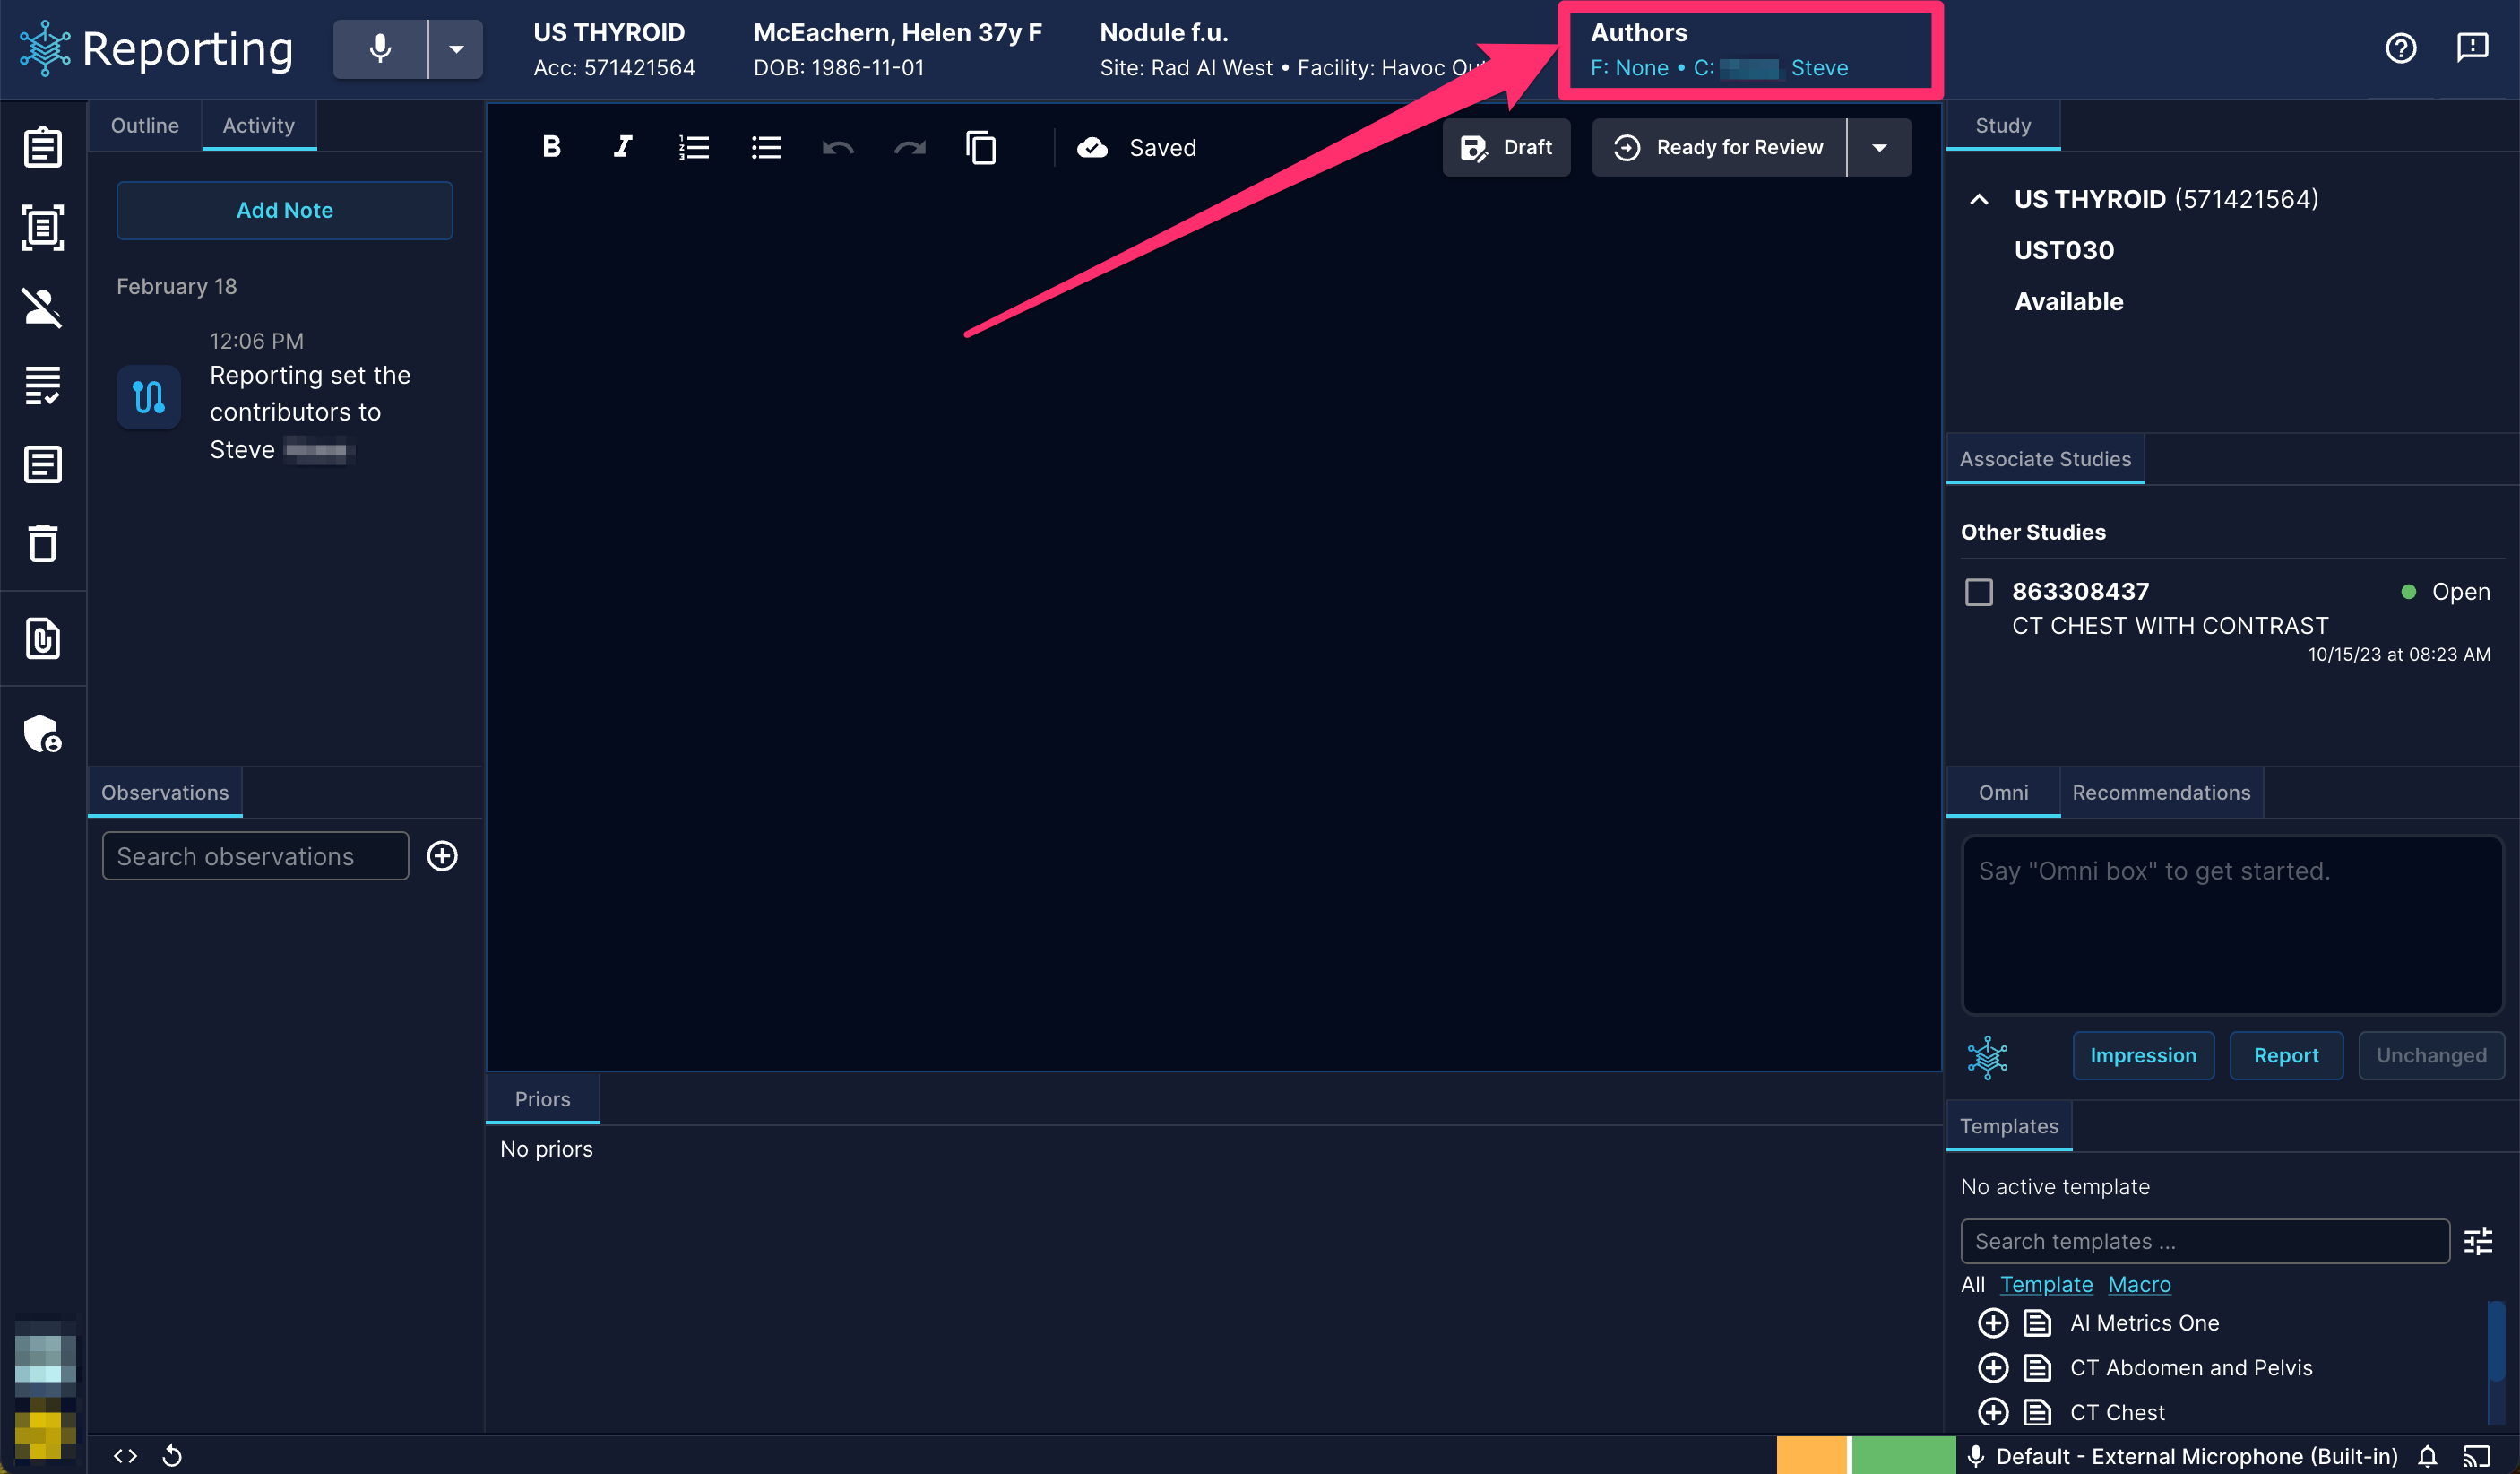
Task: Open the Ready for Review dropdown arrow
Action: click(1879, 147)
